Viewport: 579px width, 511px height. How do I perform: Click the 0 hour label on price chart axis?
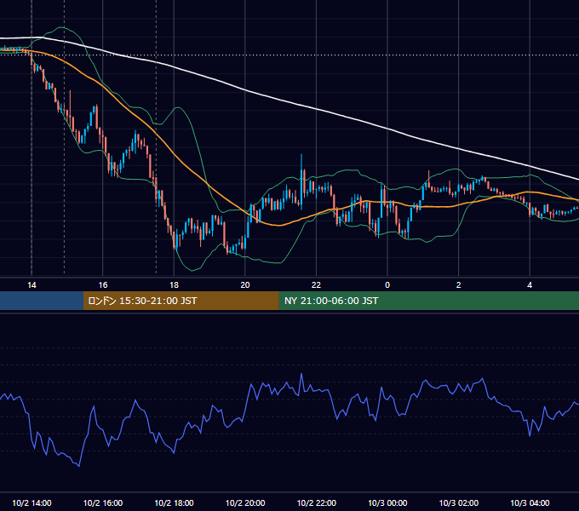tap(387, 285)
